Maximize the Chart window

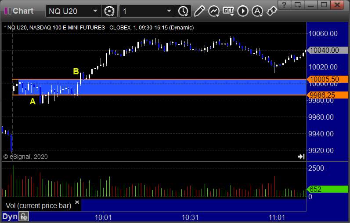324,5
